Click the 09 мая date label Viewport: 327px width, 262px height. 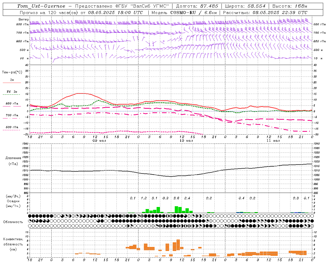[99, 141]
